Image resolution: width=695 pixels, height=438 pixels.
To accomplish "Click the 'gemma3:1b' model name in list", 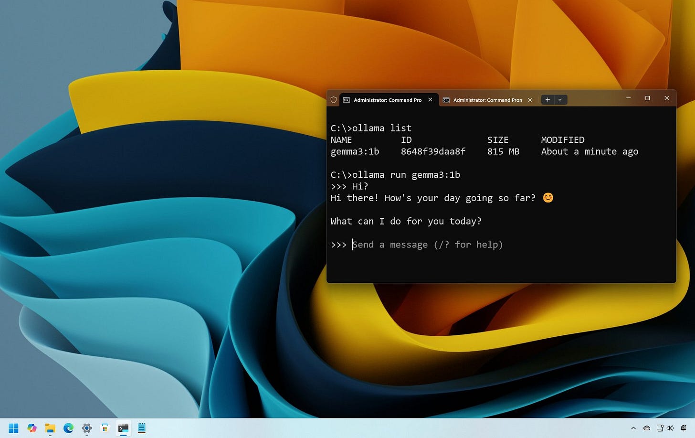I will tap(355, 151).
